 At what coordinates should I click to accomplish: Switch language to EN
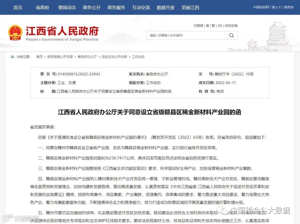[x=220, y=26]
